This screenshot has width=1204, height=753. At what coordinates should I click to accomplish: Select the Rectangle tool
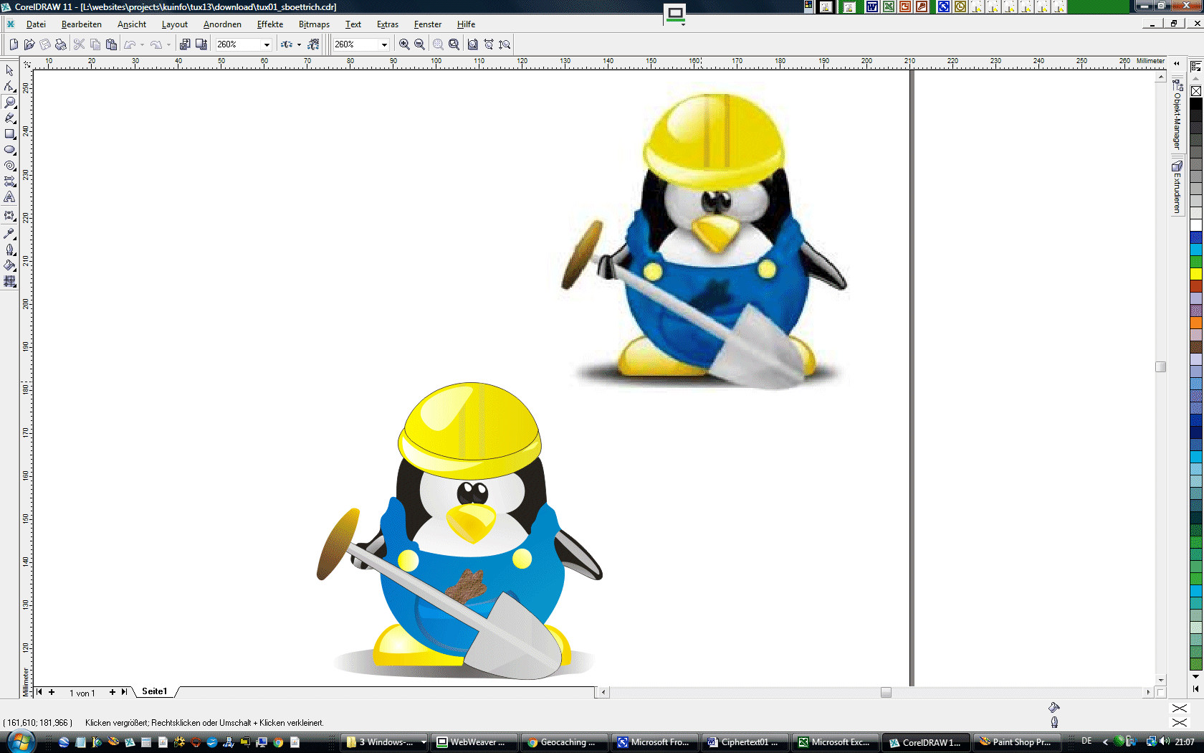point(9,133)
